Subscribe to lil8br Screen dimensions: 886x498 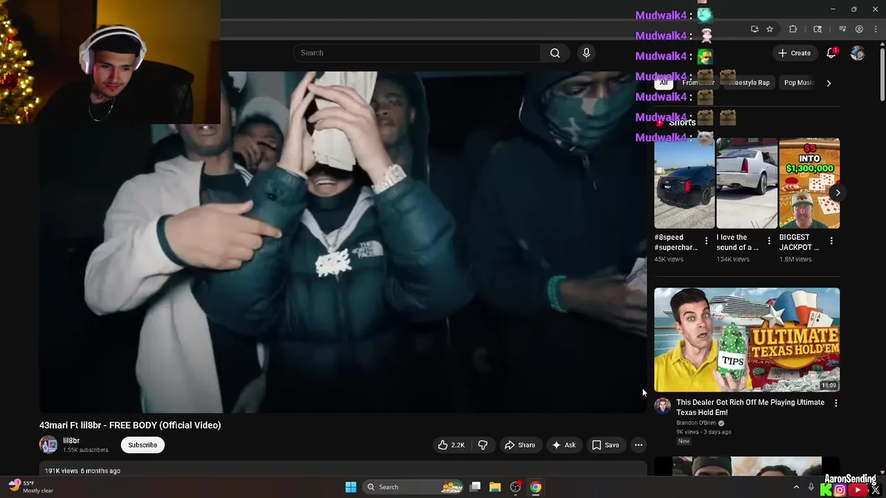tap(143, 445)
